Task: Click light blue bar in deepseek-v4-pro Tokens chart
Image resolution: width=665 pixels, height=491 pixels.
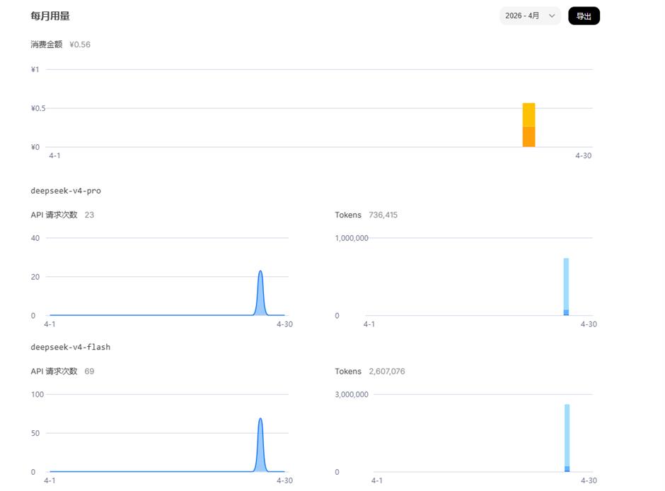Action: 566,283
